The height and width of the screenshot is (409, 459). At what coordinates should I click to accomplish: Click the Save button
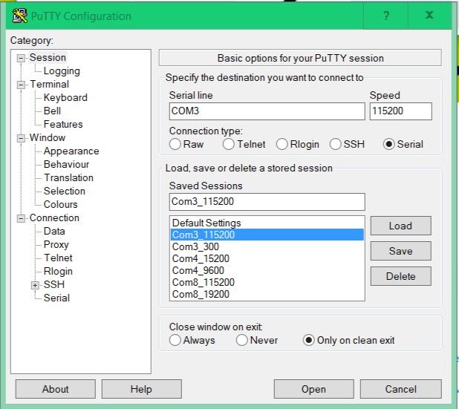401,251
